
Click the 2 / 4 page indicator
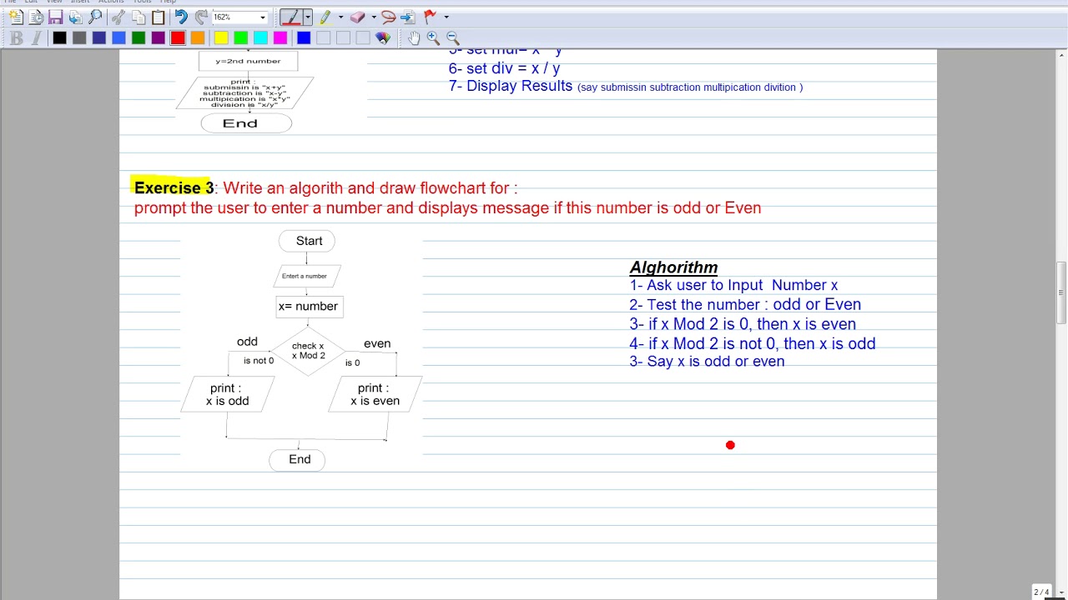coord(1041,592)
